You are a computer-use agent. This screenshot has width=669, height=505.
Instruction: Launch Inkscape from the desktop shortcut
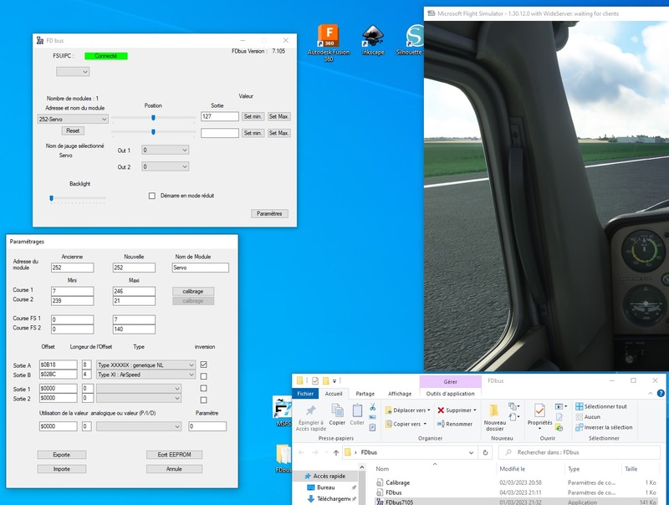click(373, 38)
